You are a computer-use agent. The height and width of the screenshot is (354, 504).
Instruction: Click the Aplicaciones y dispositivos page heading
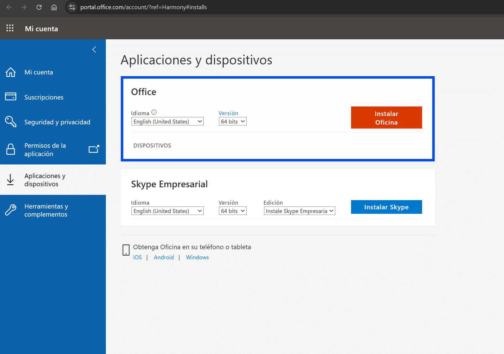pos(196,60)
